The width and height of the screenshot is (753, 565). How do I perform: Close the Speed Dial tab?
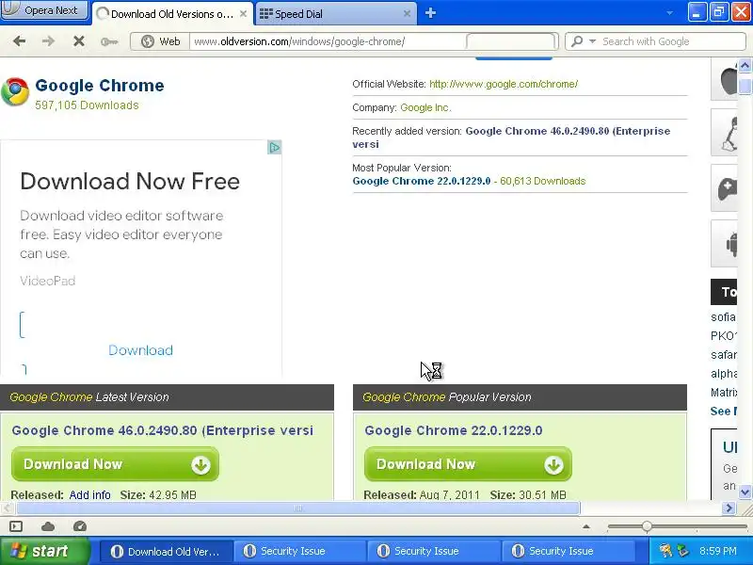(407, 14)
